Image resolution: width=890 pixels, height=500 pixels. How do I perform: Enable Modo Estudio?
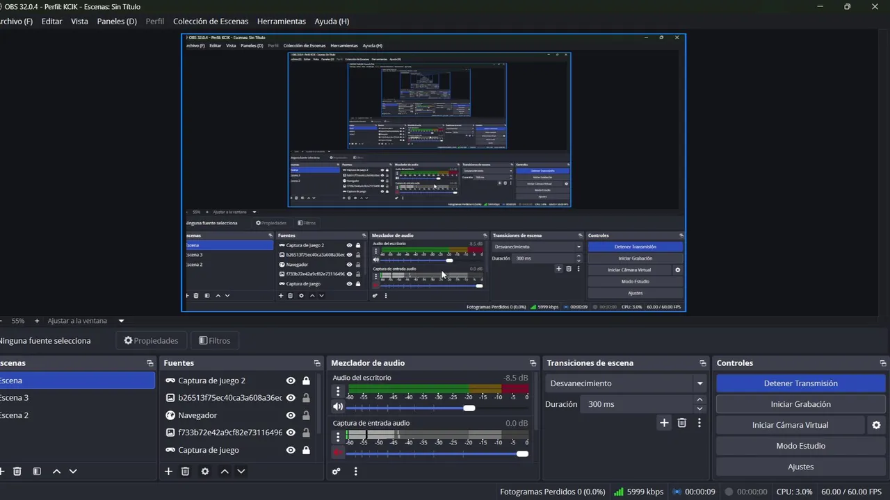pos(800,446)
